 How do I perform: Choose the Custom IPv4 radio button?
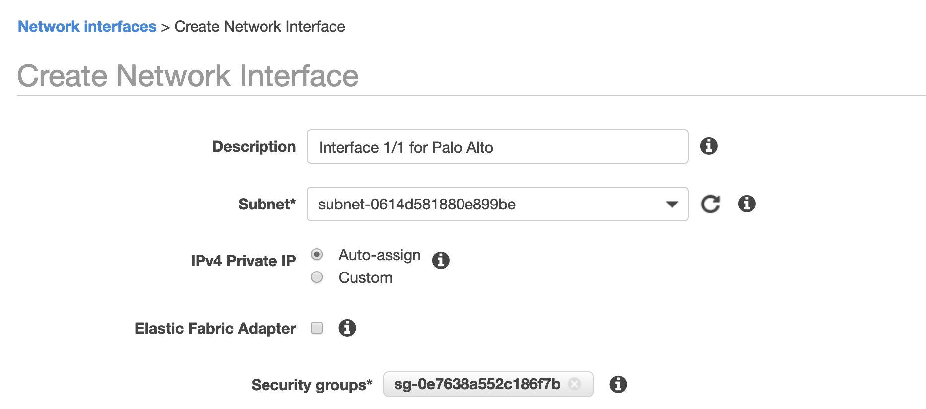click(x=317, y=277)
